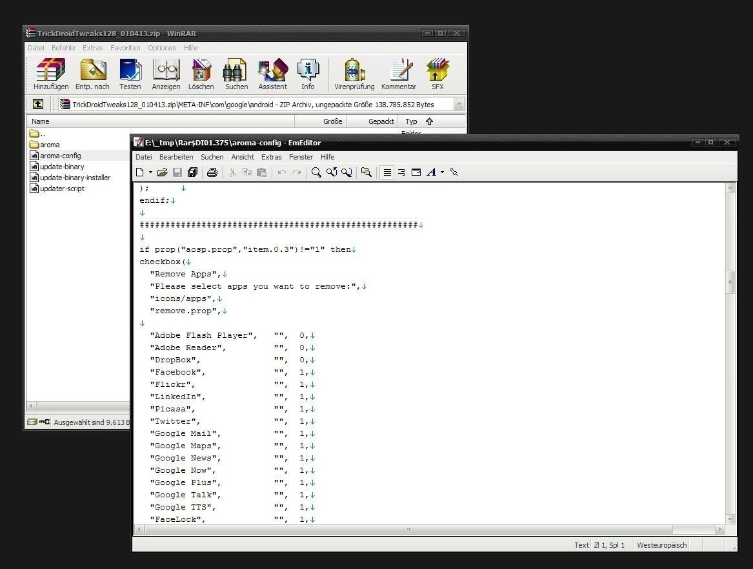Image resolution: width=753 pixels, height=569 pixels.
Task: Go up one folder level in WinRAR
Action: pyautogui.click(x=38, y=104)
